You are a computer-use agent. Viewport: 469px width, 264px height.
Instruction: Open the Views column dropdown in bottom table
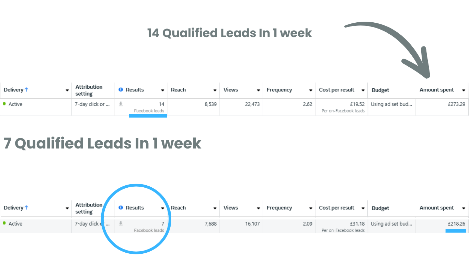[258, 208]
